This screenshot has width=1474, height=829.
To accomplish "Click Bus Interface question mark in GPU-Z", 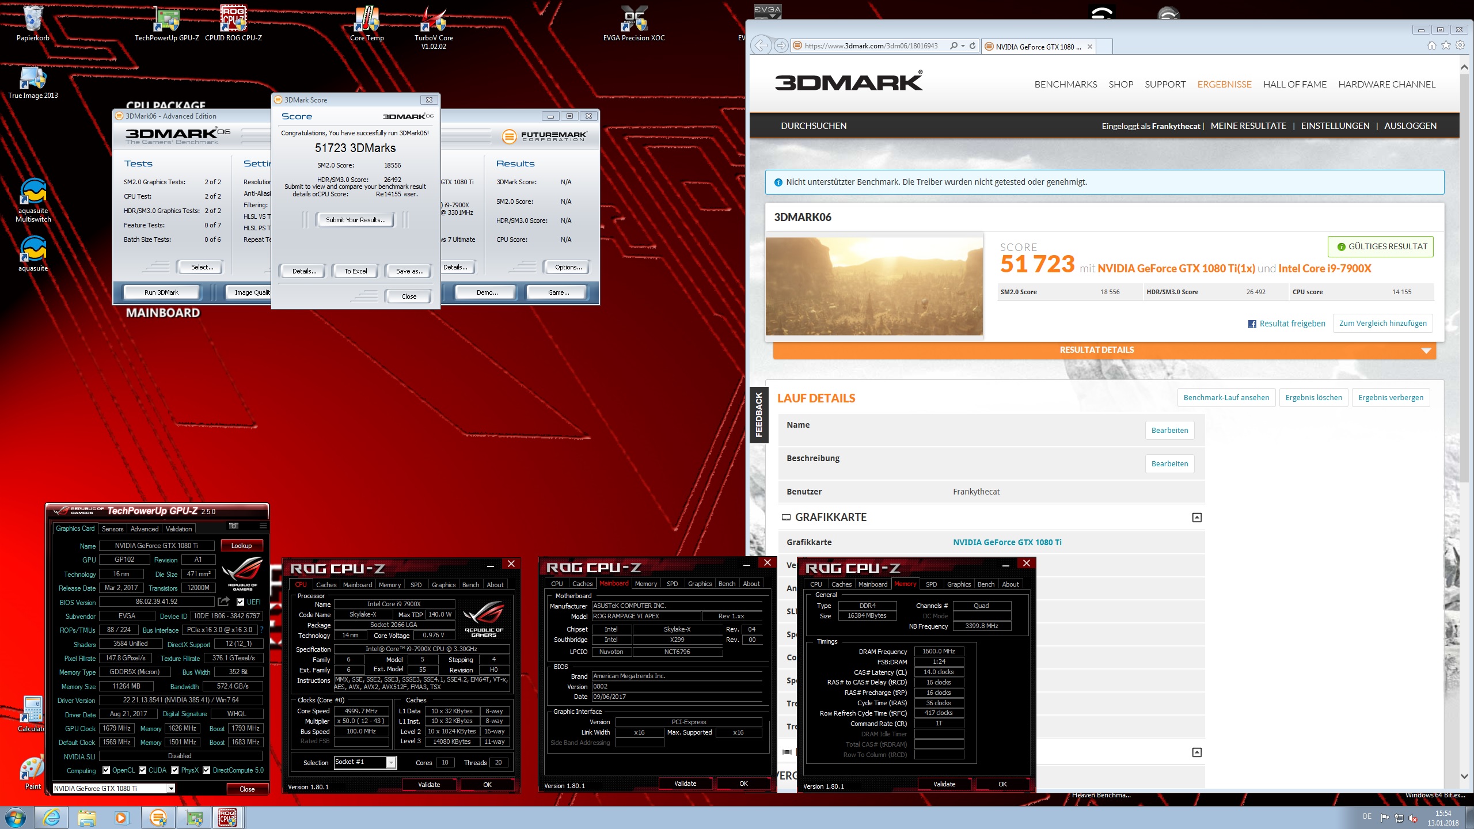I will (x=262, y=630).
